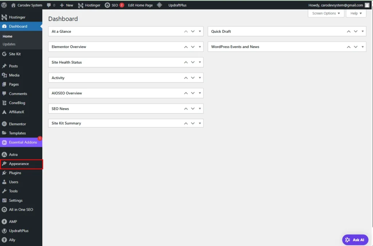Screen dimensions: 373x246
Task: Open the Appearance menu item
Action: [x=19, y=164]
